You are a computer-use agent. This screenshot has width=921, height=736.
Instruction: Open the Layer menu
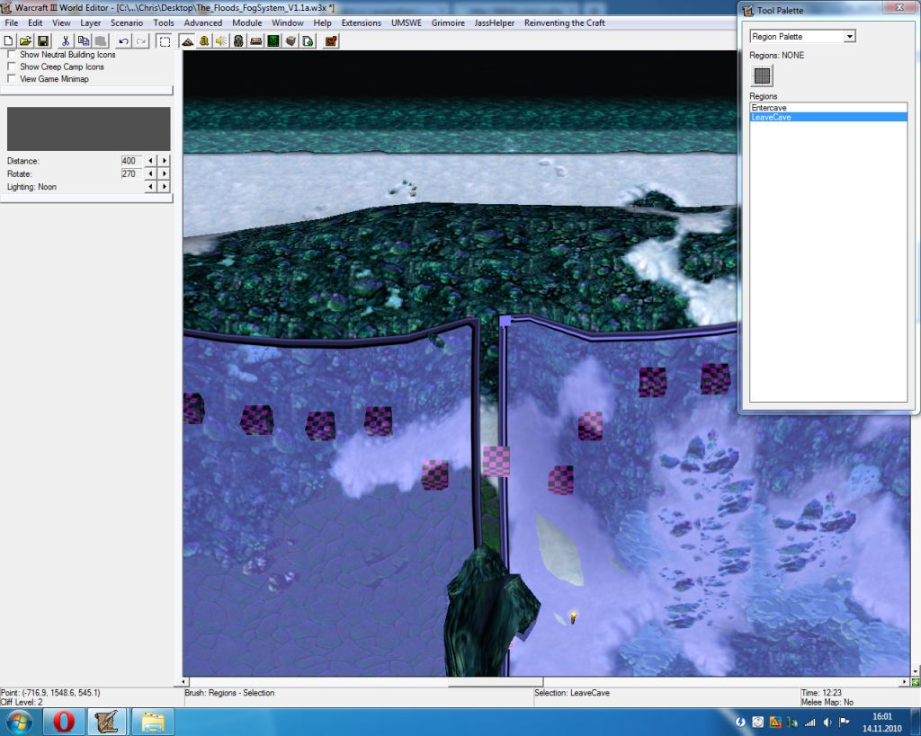click(x=91, y=22)
